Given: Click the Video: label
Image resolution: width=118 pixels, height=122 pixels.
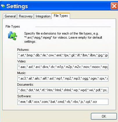Looking at the screenshot, I should point(22,61).
